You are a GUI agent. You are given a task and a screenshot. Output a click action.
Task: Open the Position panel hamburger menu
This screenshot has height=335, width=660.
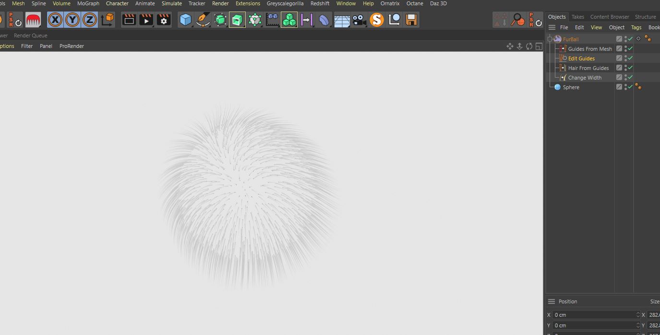coord(552,301)
